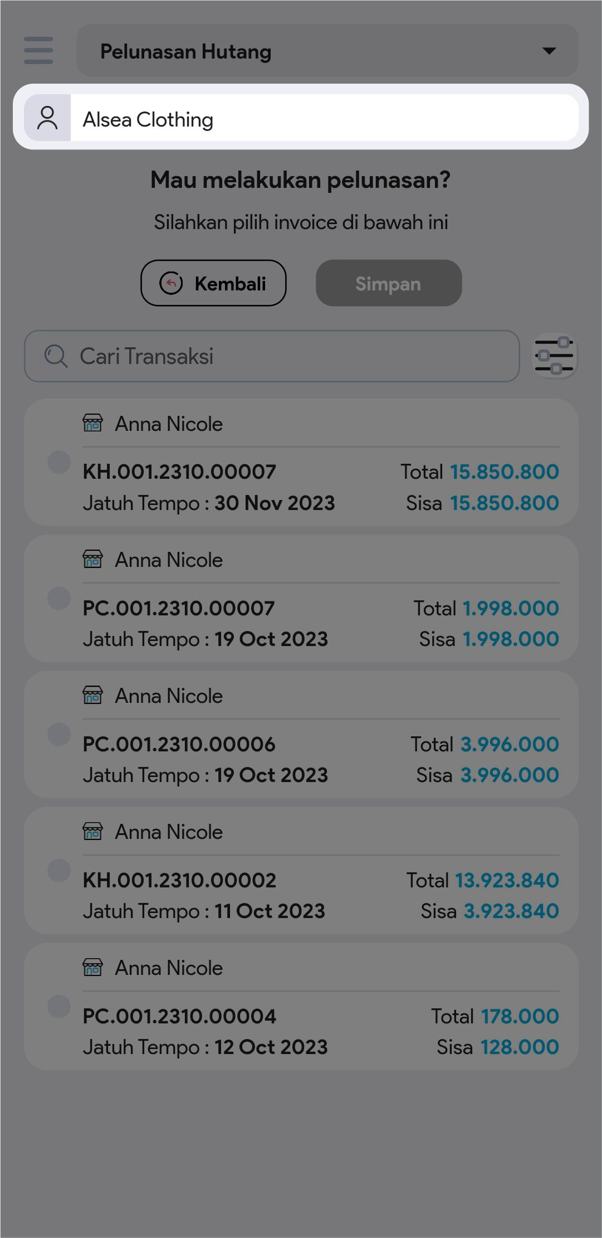This screenshot has width=602, height=1238.
Task: Select invoice PC.001.2310.00006 radio button
Action: click(59, 734)
